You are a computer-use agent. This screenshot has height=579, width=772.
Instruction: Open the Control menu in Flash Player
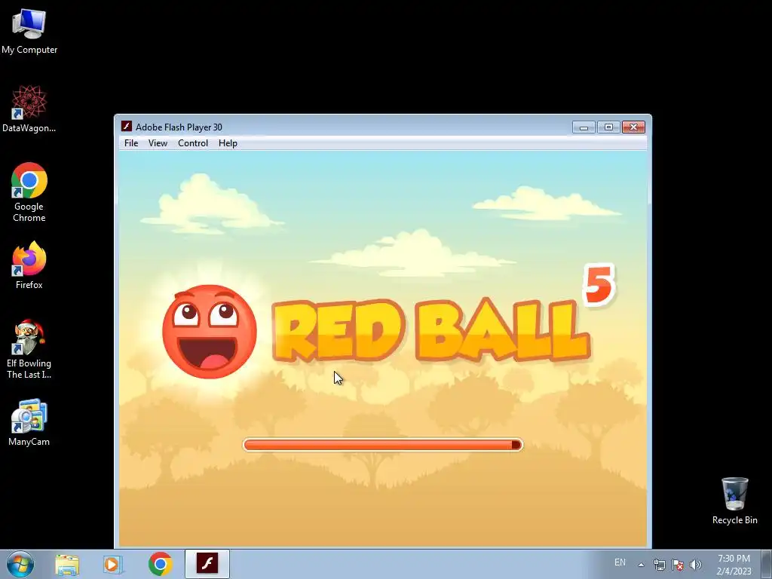click(x=193, y=143)
